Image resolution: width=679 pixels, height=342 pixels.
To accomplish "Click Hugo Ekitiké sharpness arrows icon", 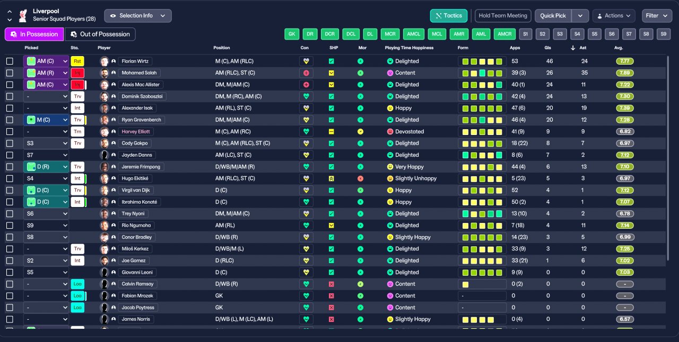I will (x=331, y=178).
